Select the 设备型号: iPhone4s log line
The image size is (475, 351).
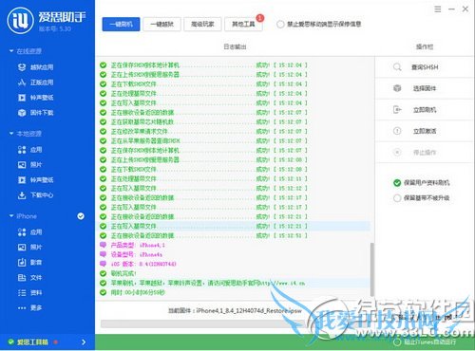[137, 254]
